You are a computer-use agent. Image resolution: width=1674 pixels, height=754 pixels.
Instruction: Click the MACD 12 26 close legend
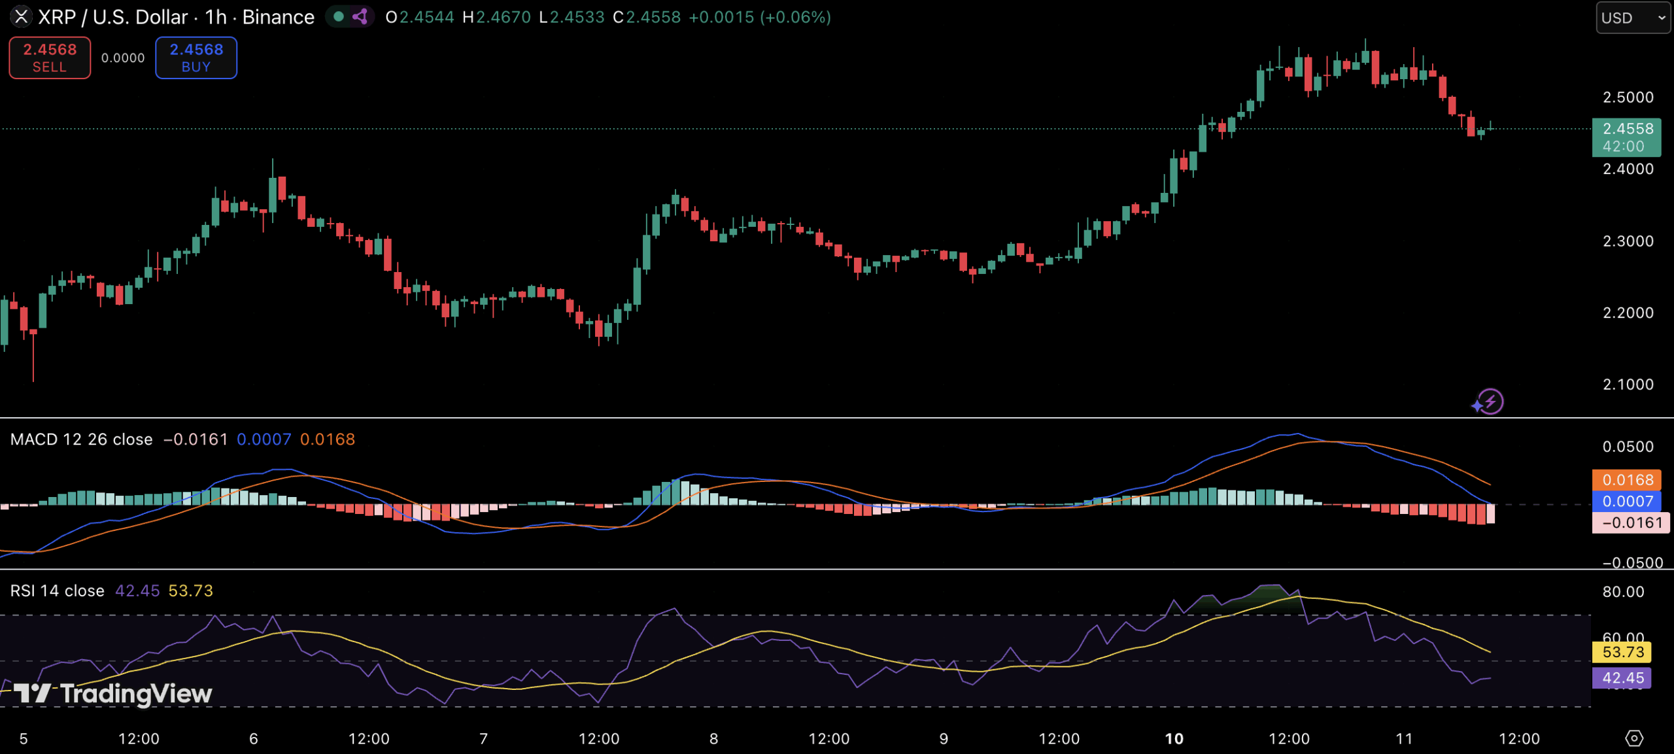click(81, 439)
